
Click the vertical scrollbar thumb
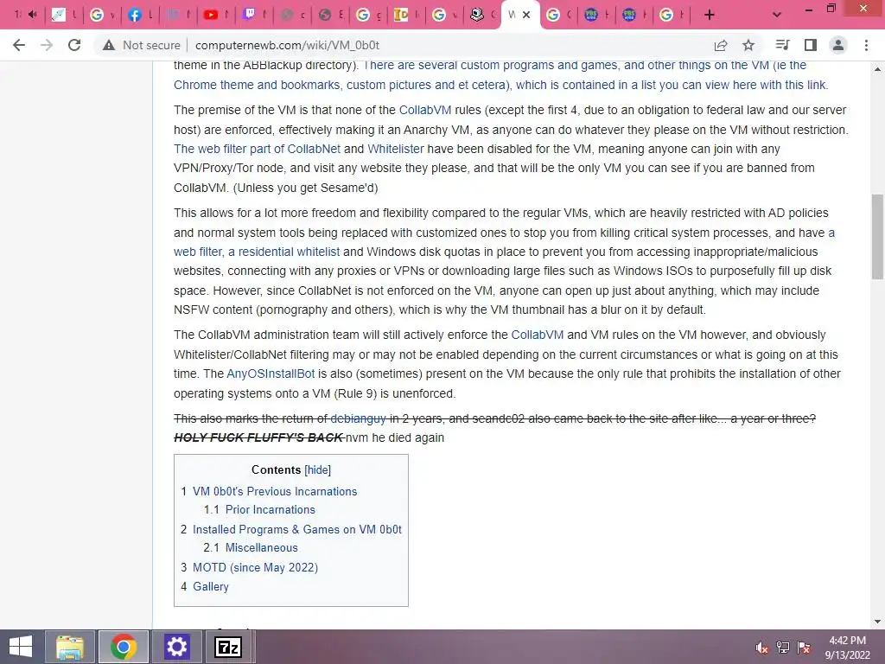point(877,236)
